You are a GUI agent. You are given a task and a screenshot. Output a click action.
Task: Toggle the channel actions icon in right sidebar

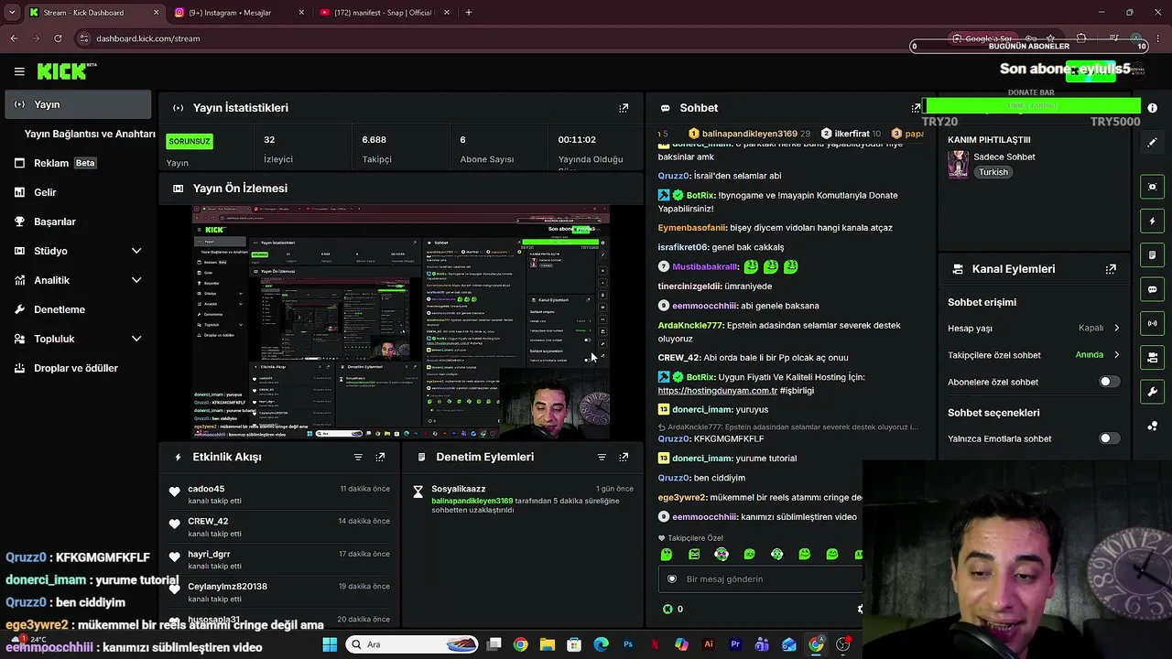[x=1153, y=357]
